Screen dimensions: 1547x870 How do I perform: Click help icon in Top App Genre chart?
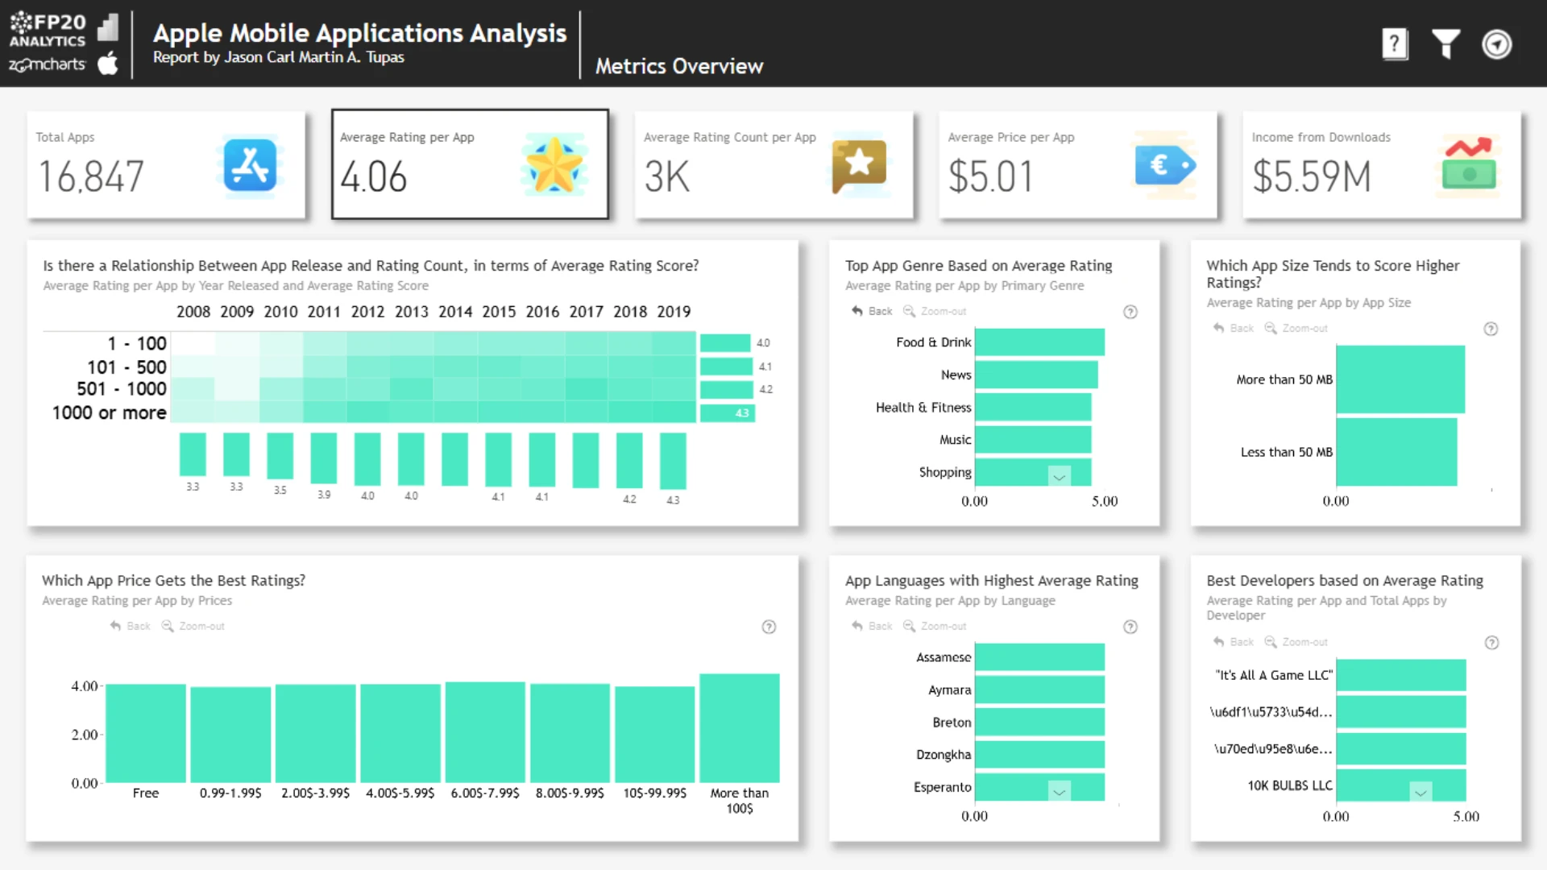pos(1130,312)
